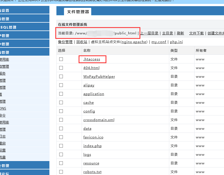
Task: Tick the checkbox for robots.txt row
Action: click(61, 172)
